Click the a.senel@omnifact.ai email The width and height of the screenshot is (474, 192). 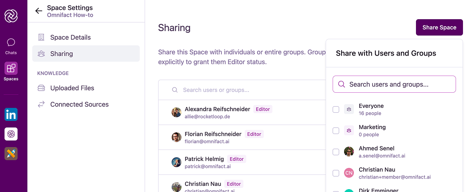click(x=382, y=156)
